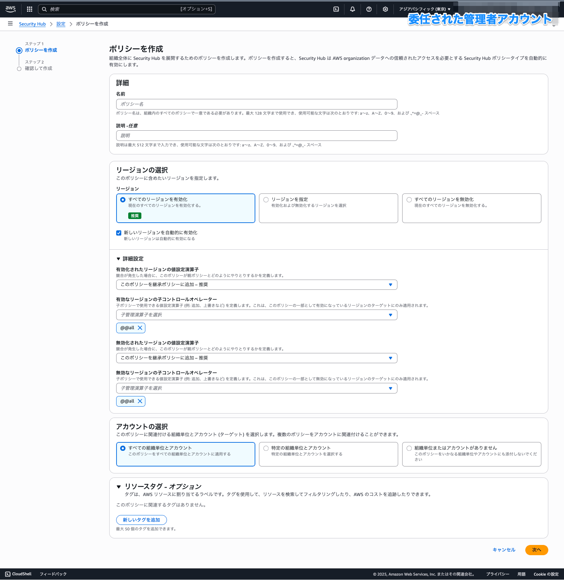Viewport: 564px width, 580px height.
Task: Remove the @@all tag under 無効なリージョン operator
Action: (140, 401)
